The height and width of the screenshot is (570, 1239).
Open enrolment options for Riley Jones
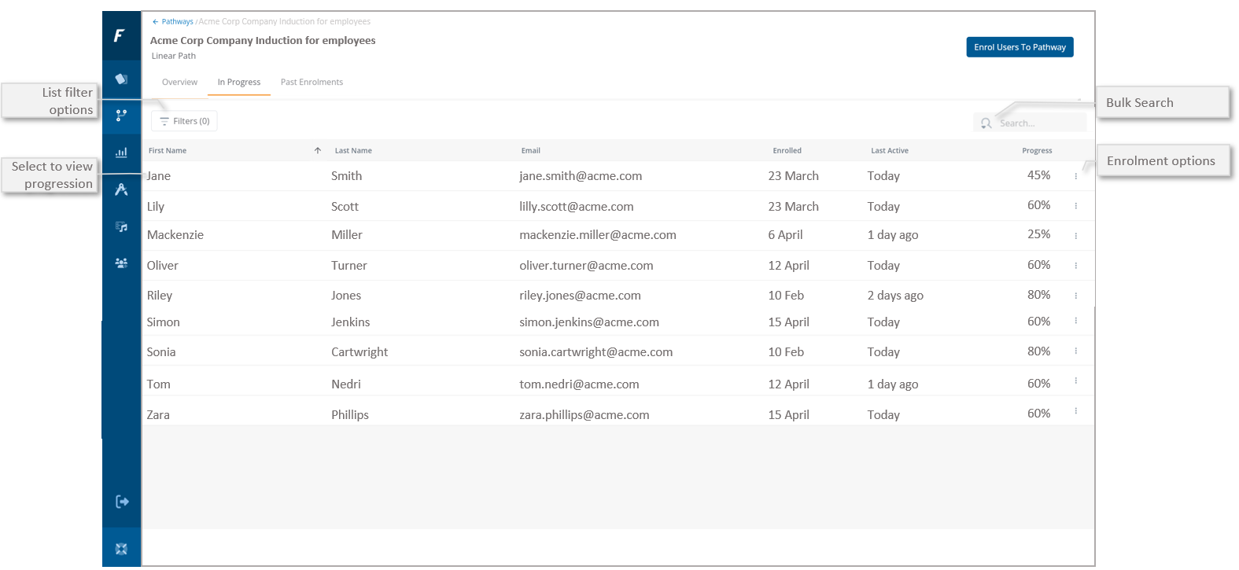pos(1075,296)
